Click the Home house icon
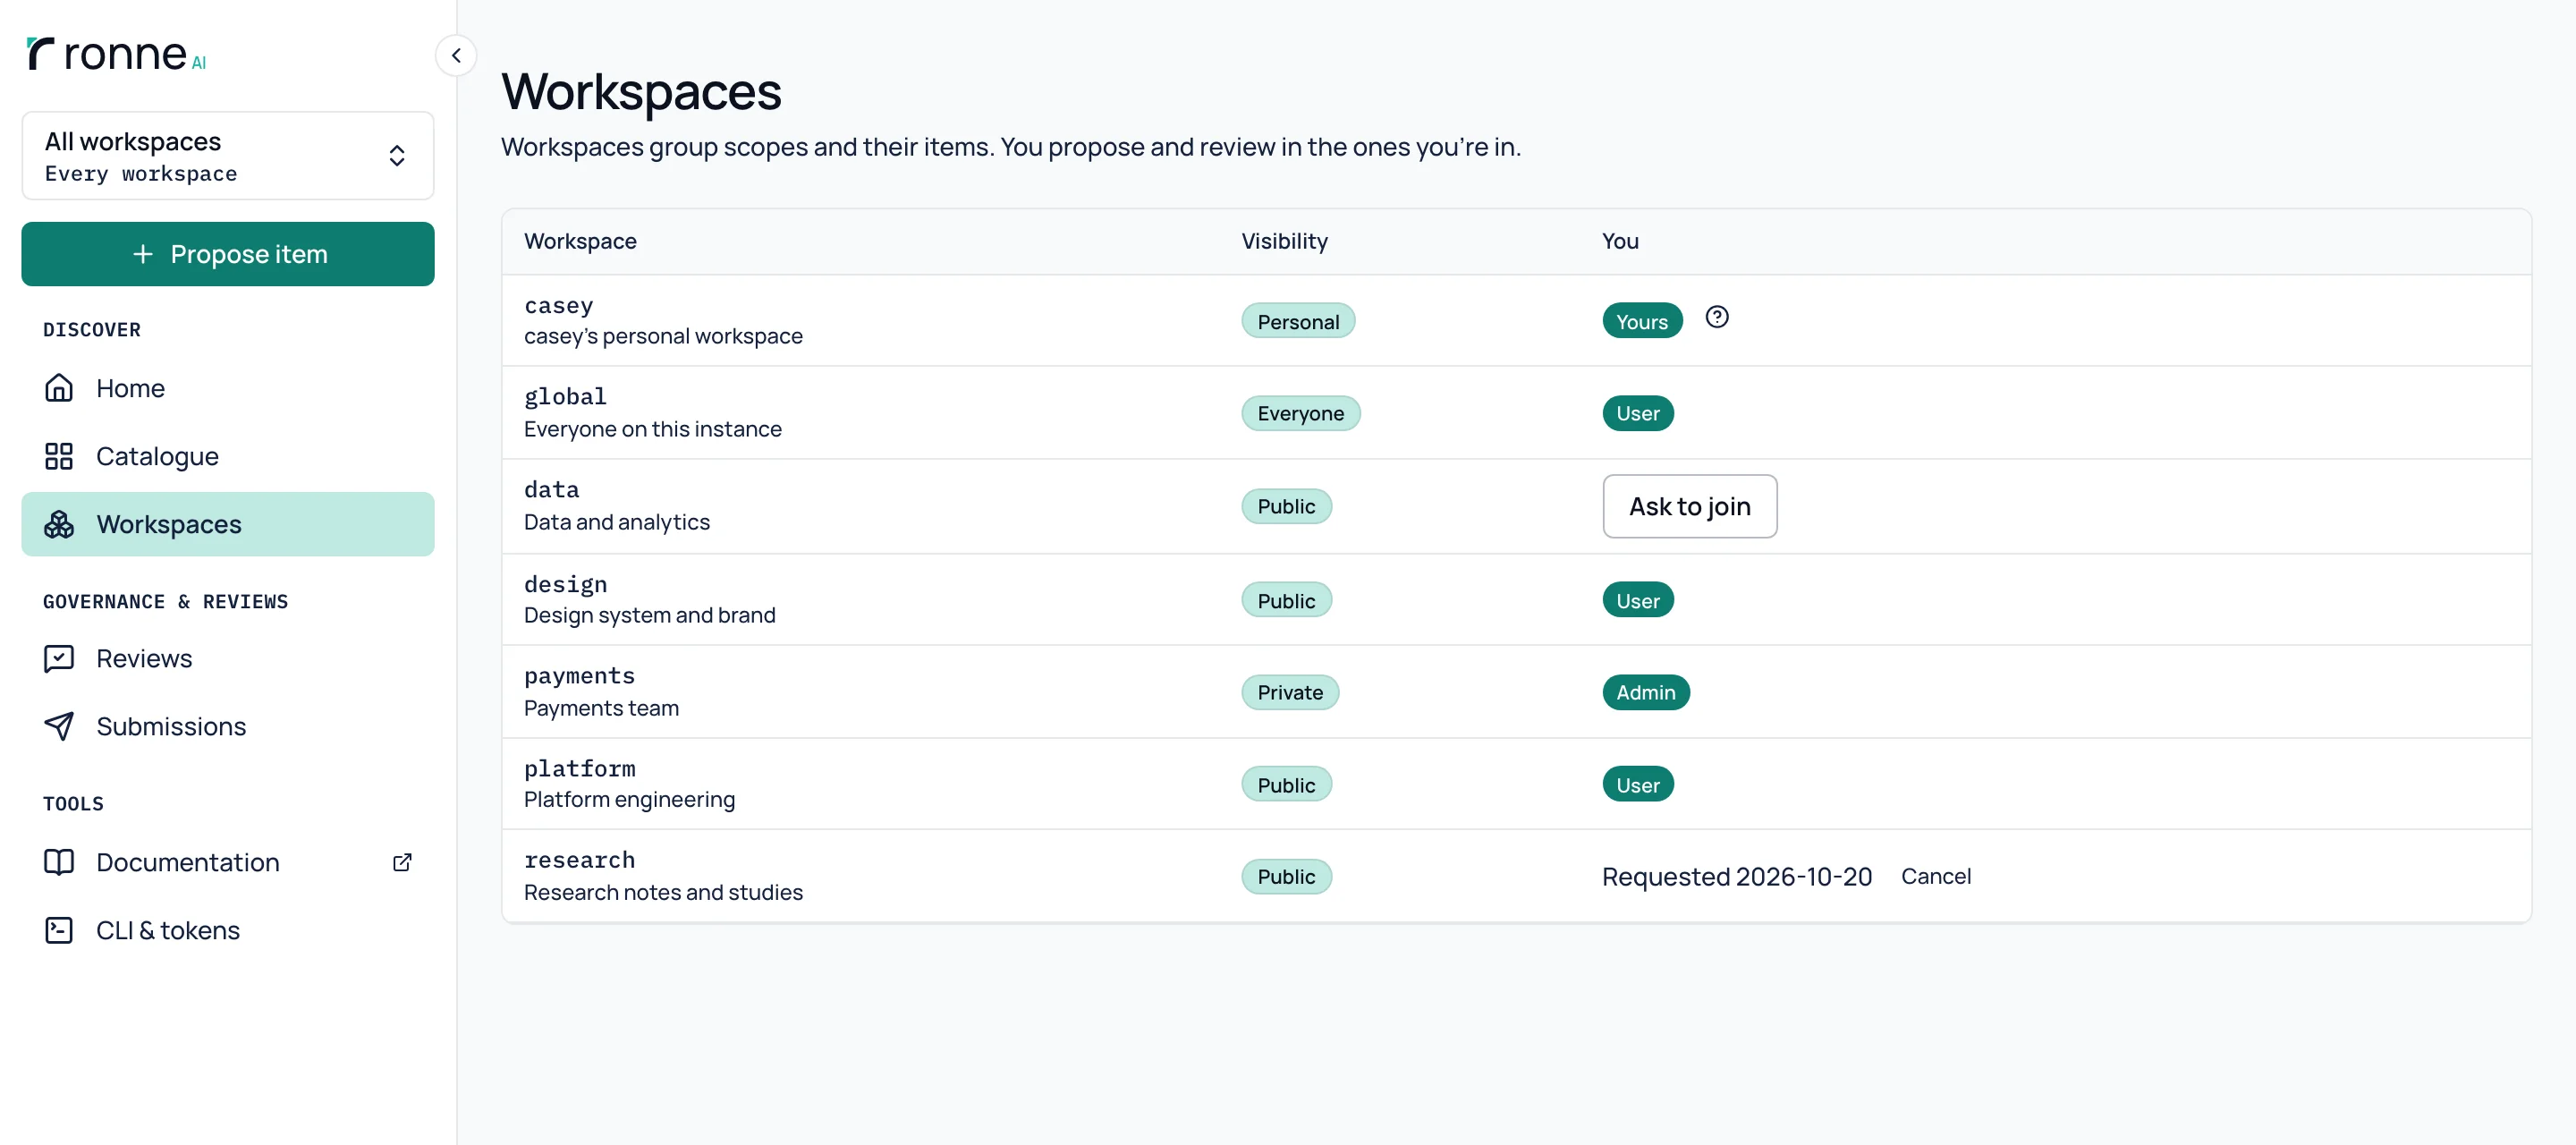 point(59,388)
